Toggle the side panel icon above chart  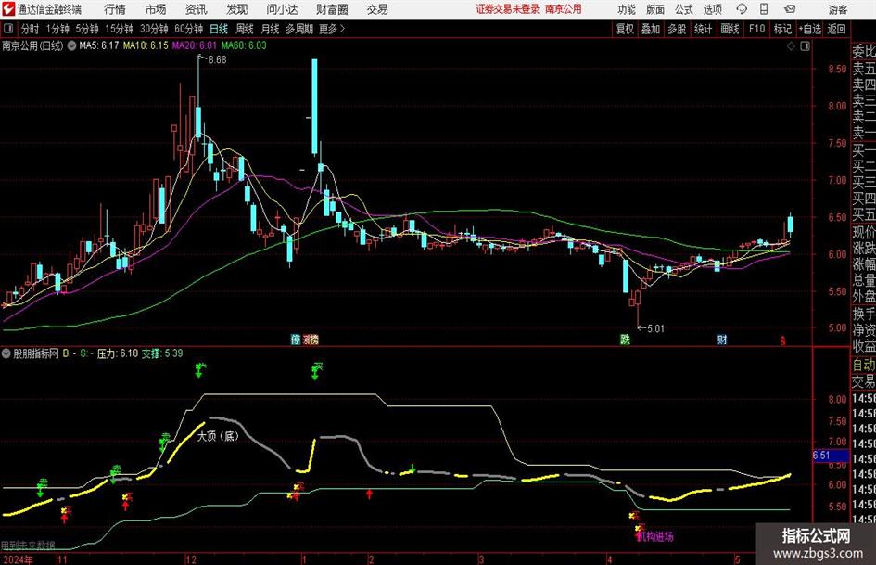click(805, 46)
